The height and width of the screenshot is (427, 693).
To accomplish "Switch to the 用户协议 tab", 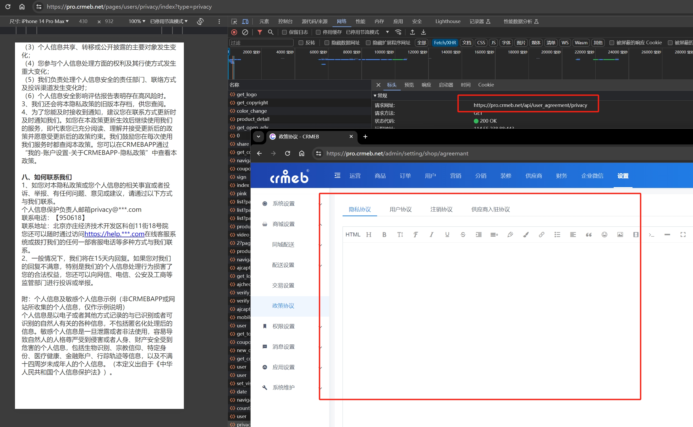I will [x=400, y=209].
